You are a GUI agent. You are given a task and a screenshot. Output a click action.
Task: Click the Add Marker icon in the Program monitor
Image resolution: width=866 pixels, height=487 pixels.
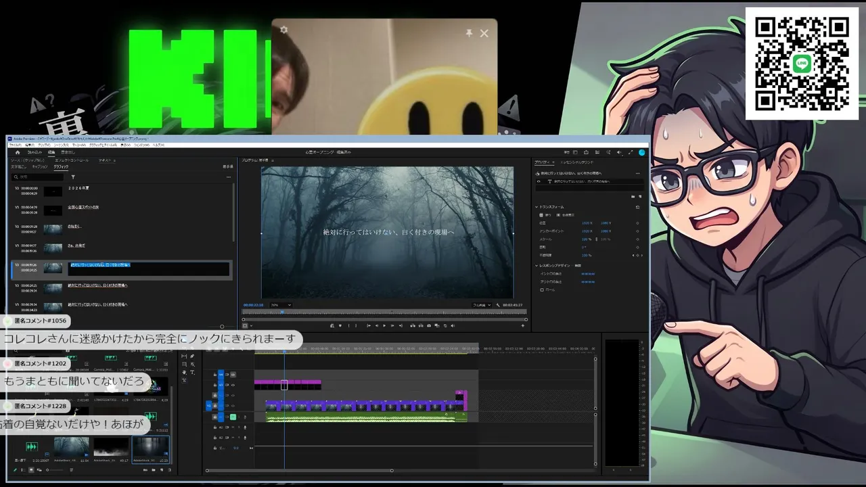[340, 325]
